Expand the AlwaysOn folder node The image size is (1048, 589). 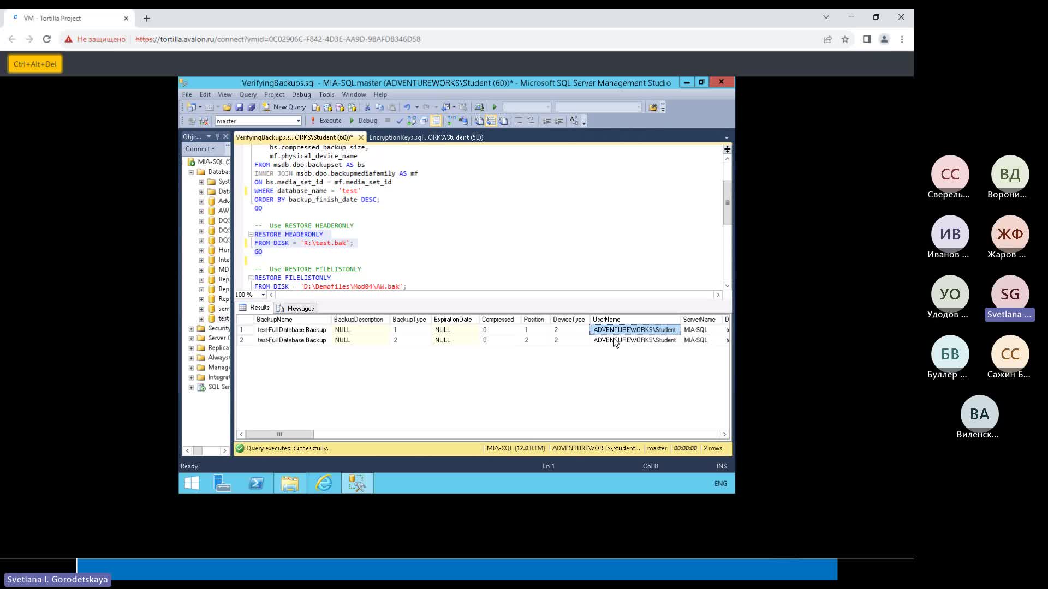191,358
